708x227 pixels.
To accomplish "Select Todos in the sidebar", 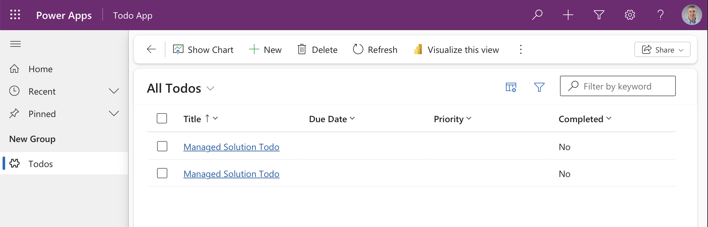I will point(64,164).
